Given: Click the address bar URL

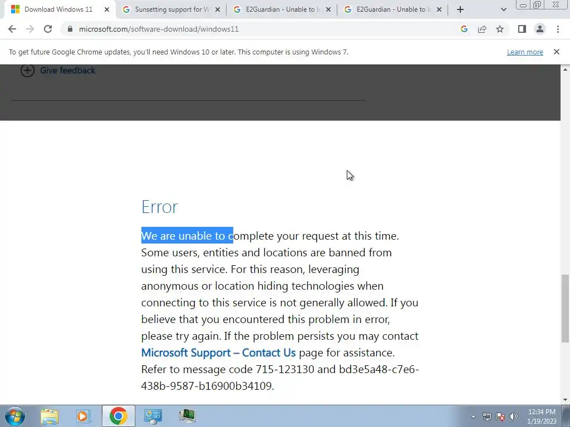Looking at the screenshot, I should (159, 29).
